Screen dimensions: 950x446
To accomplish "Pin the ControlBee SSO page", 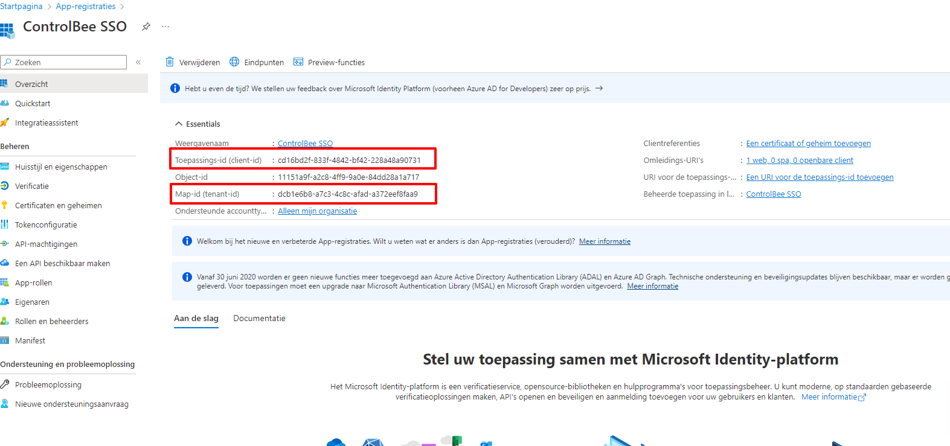I will click(146, 27).
